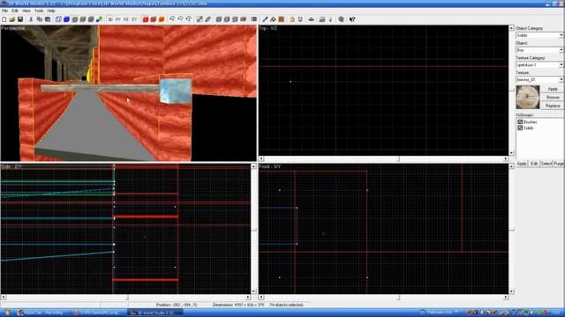Switch viewport to ZY view button

click(134, 19)
